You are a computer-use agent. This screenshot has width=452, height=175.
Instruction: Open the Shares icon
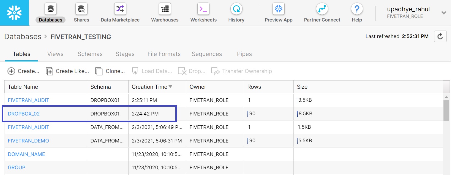coord(81,9)
